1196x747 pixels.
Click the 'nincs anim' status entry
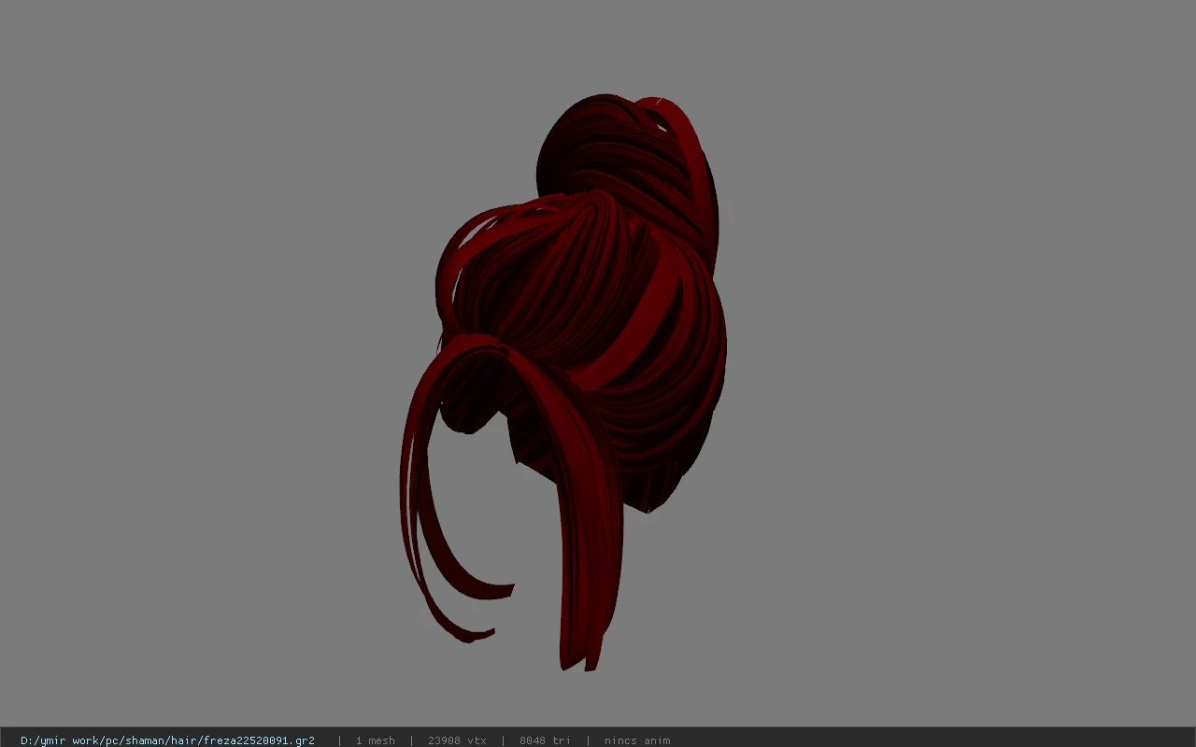(x=637, y=740)
